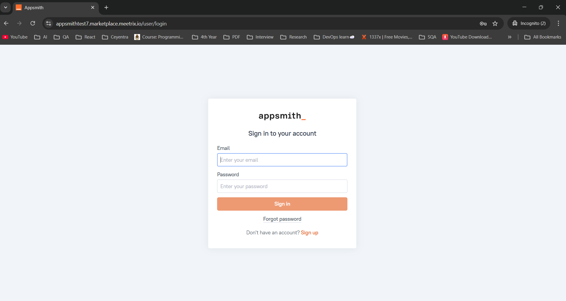Image resolution: width=566 pixels, height=301 pixels.
Task: Open the YouTube bookmark
Action: (x=15, y=37)
